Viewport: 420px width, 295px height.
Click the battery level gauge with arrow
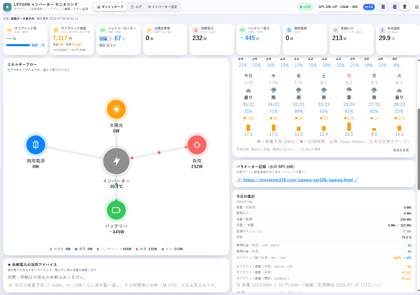tap(105, 39)
